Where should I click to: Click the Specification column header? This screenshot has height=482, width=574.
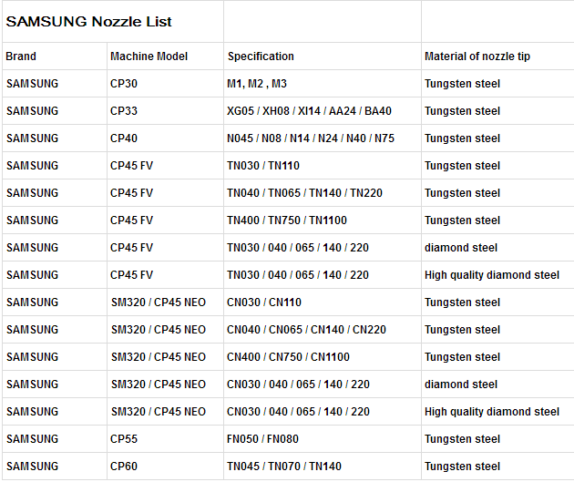[261, 56]
